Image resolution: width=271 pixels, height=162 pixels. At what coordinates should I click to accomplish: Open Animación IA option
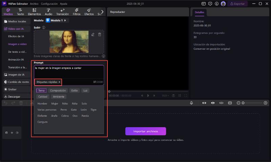[16, 60]
